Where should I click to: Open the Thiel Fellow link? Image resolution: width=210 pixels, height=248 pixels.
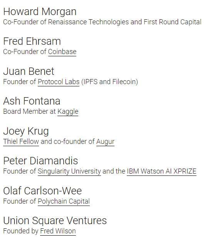point(21,142)
